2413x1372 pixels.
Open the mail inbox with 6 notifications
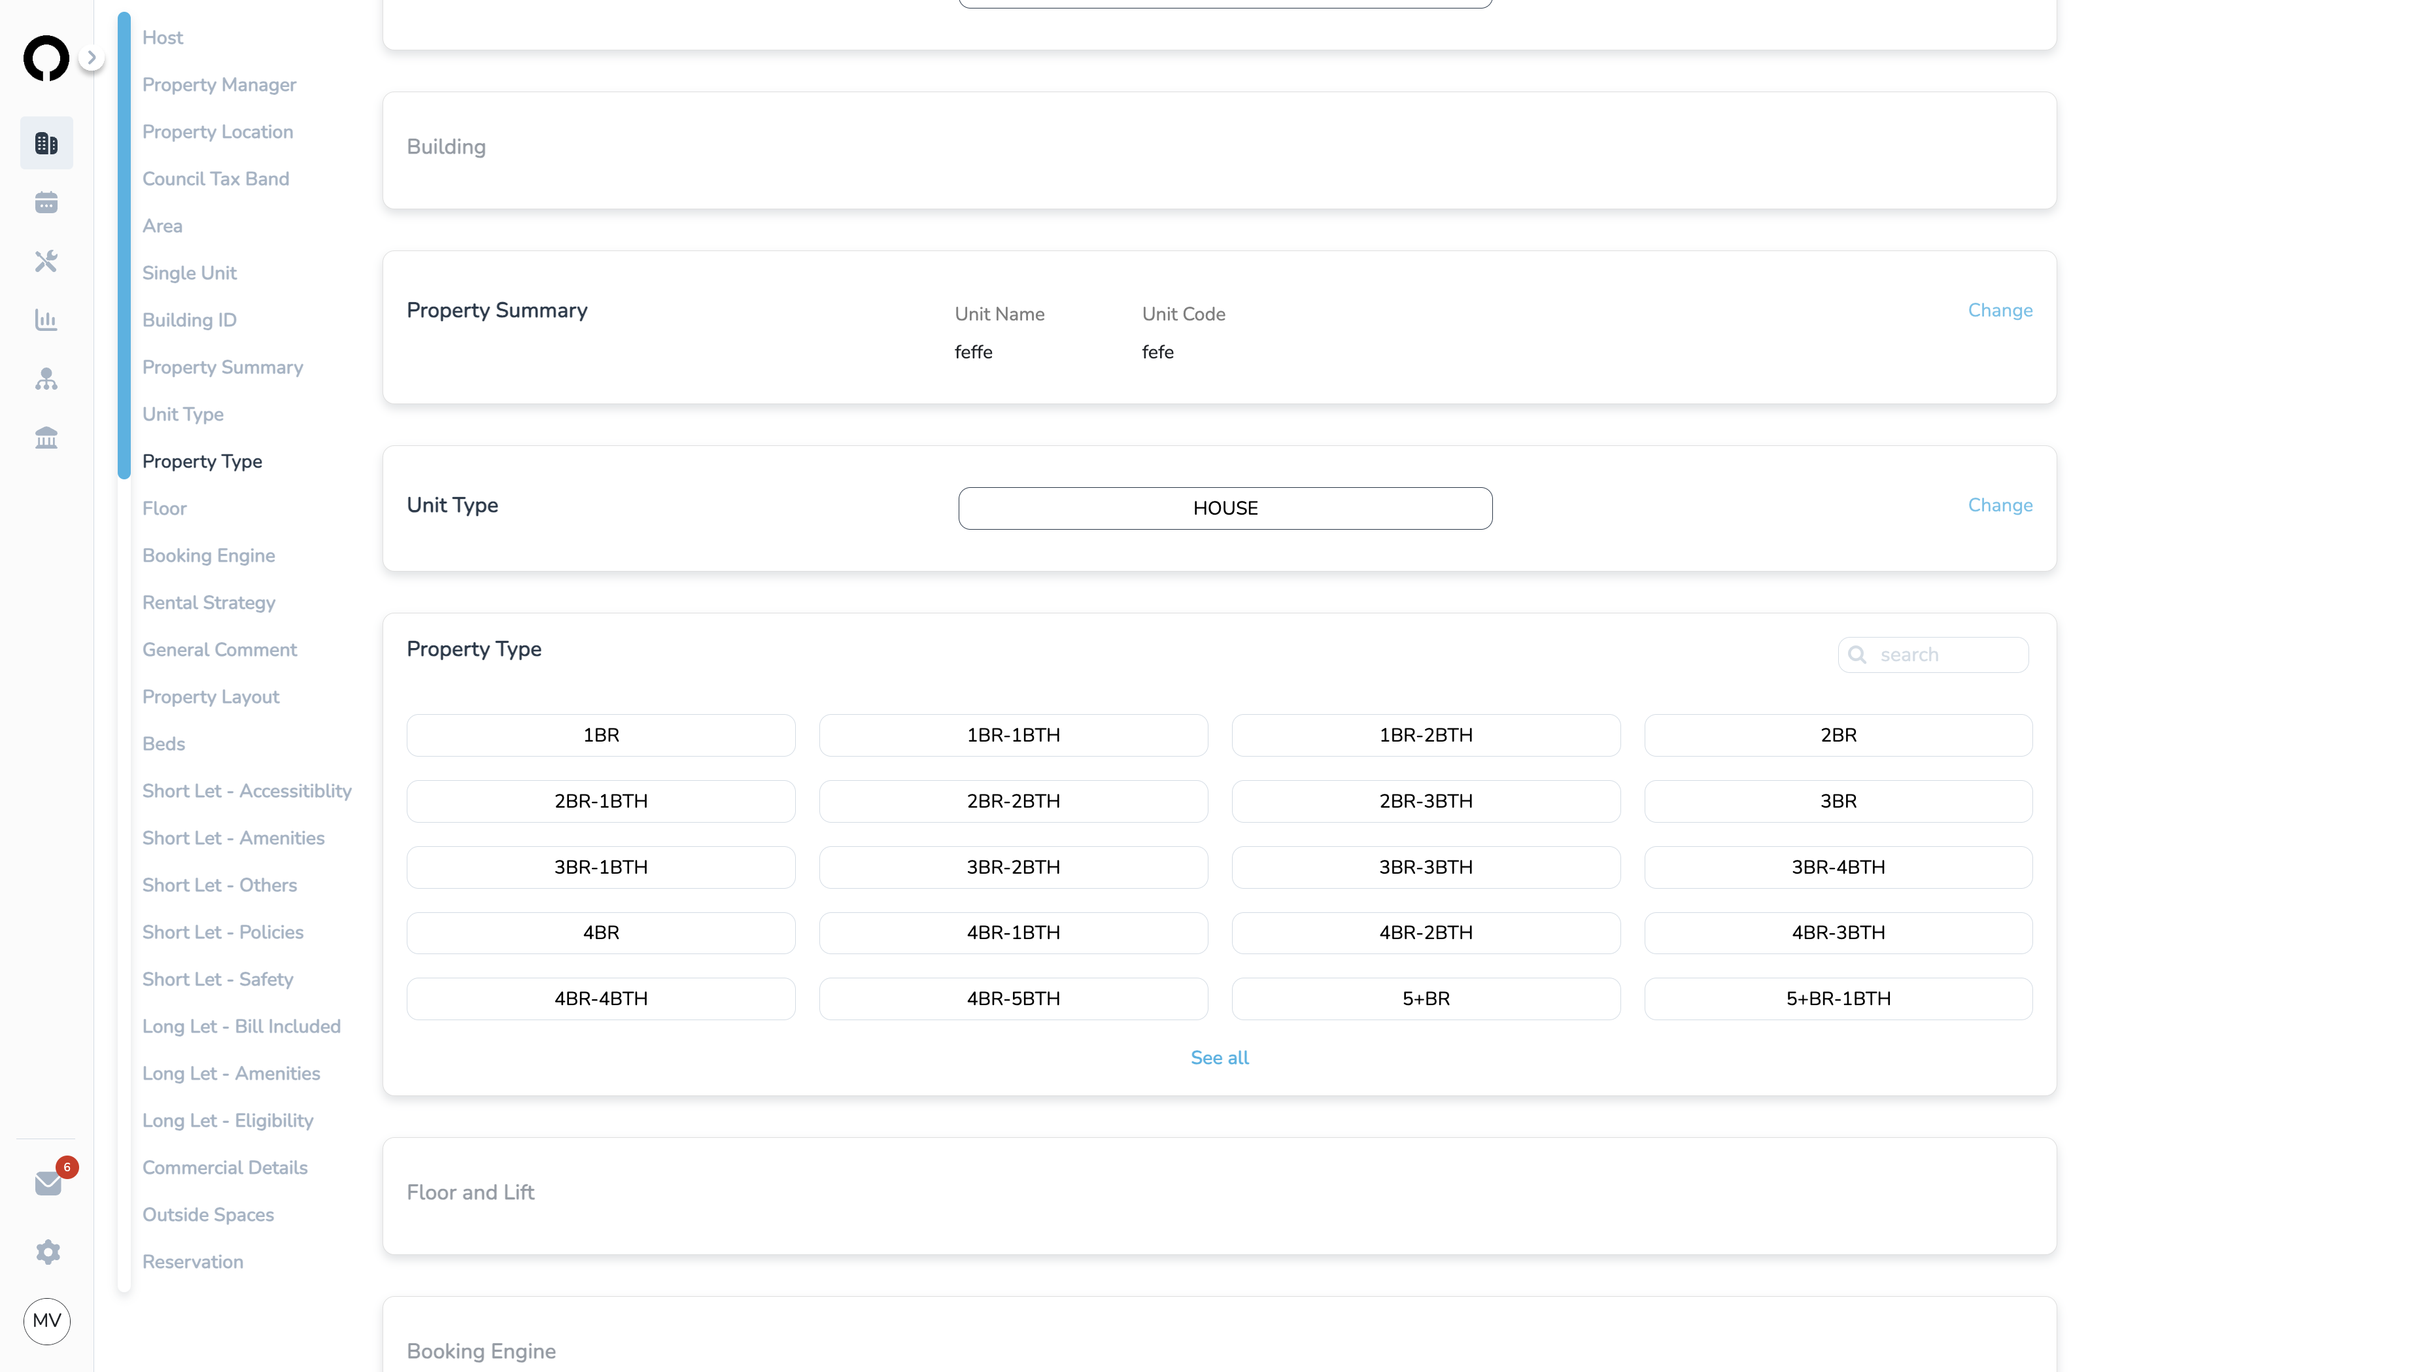coord(48,1182)
